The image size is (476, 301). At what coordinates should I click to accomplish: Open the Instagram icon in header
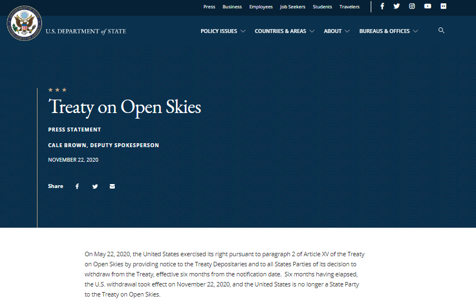pos(412,6)
